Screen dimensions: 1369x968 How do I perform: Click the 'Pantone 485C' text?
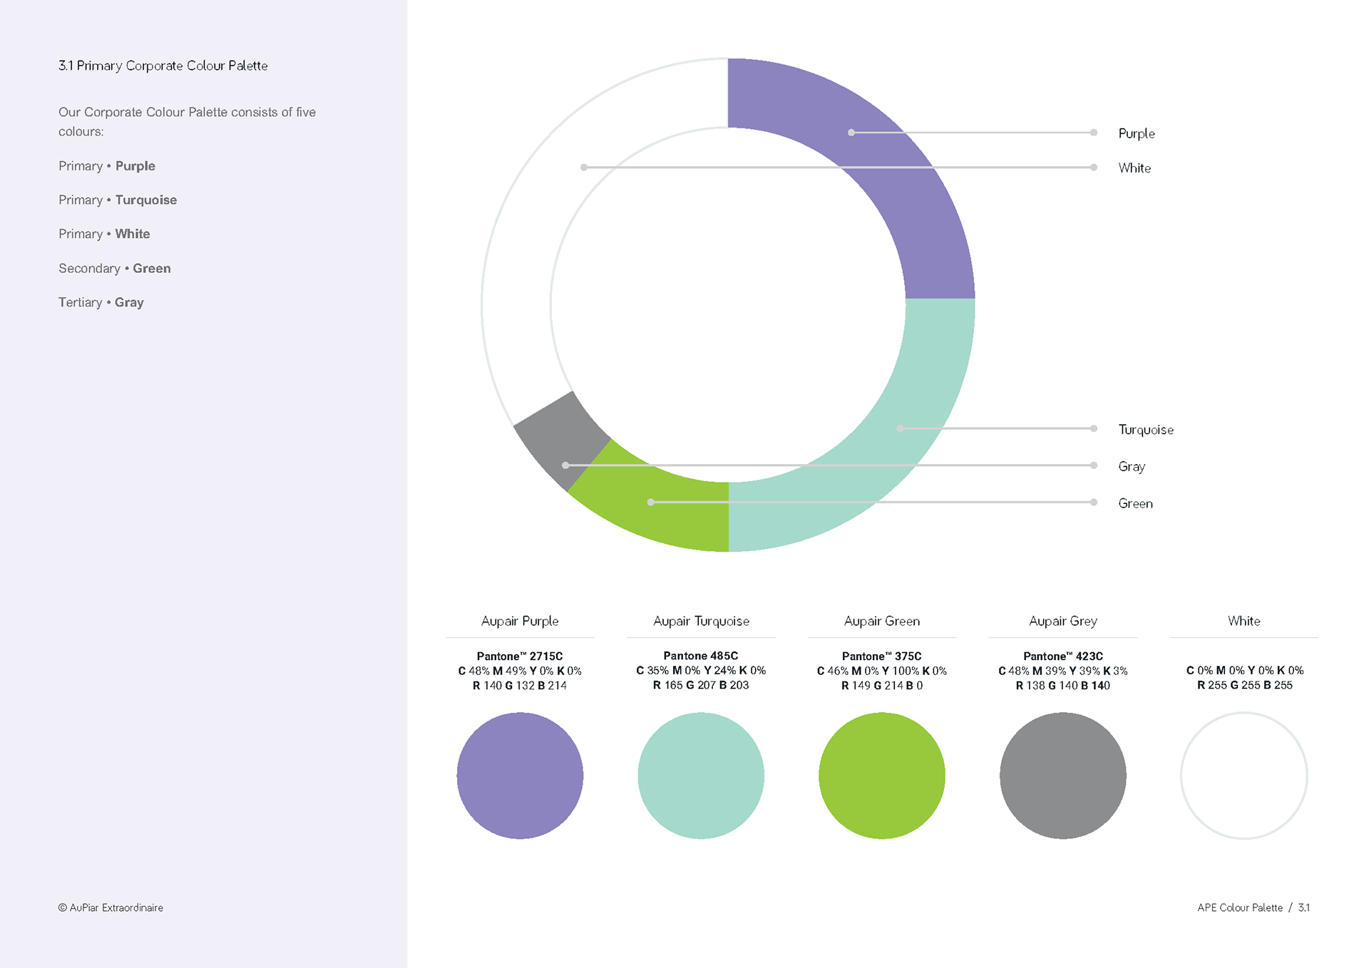[x=701, y=655]
